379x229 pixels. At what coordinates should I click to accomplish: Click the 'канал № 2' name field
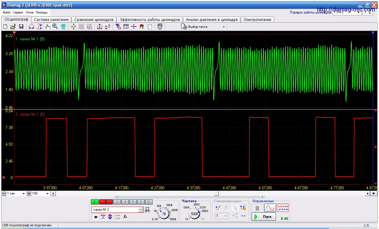click(115, 210)
